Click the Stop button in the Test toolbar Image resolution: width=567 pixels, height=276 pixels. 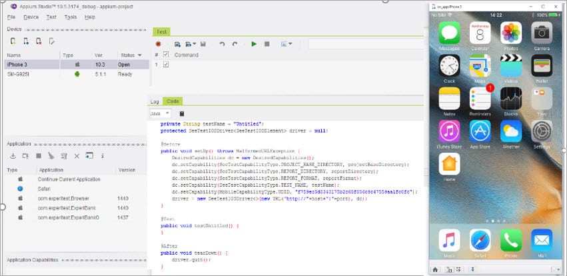(267, 44)
